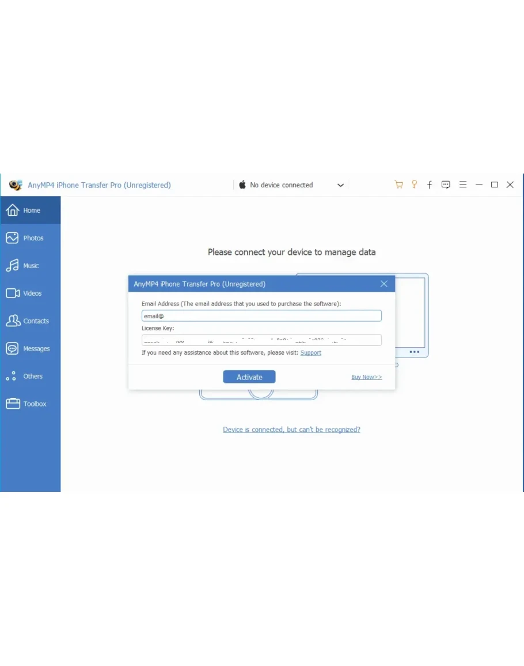Select Contacts in the sidebar

pos(31,321)
